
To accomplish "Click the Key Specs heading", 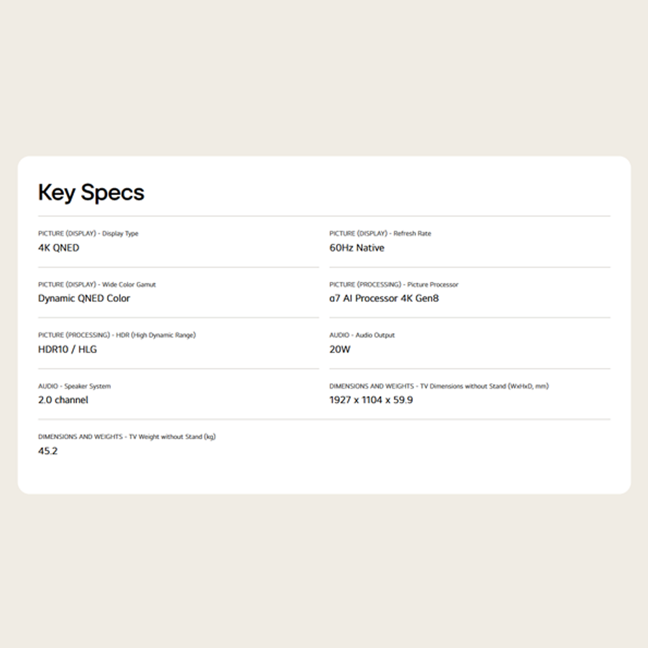I will tap(91, 192).
